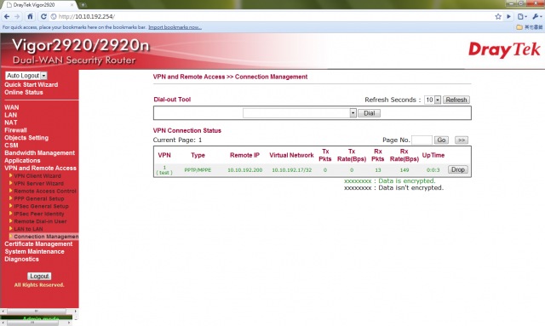Go back with the browser back arrow
Viewport: 545px width, 326px height.
(7, 16)
